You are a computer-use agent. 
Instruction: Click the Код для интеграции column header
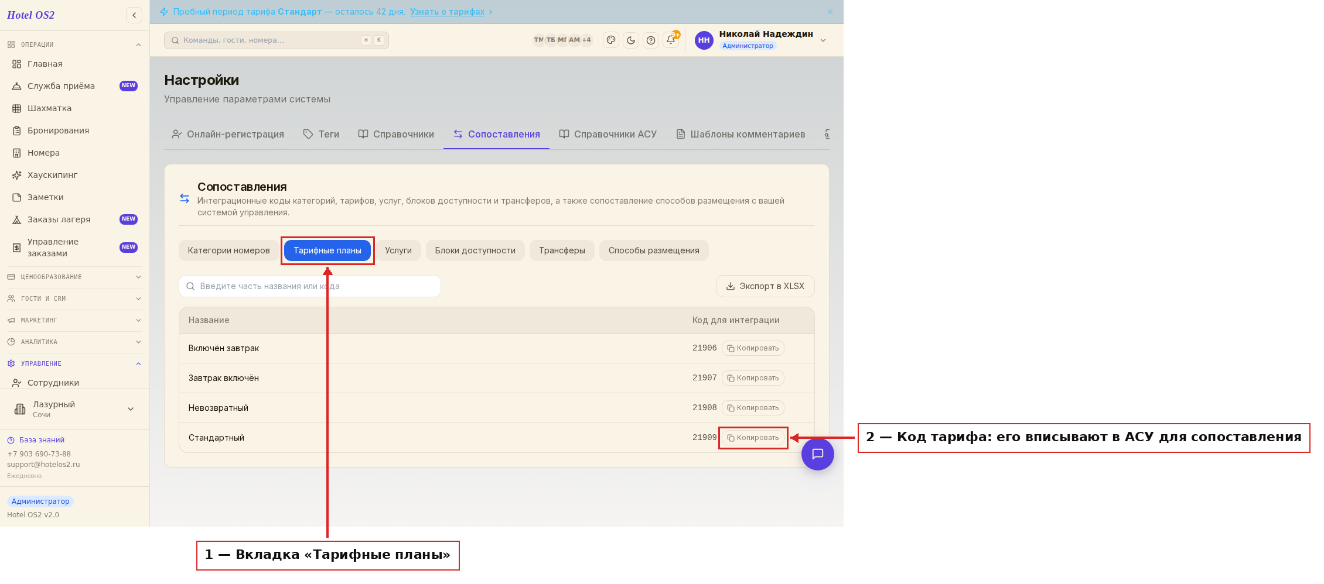(x=736, y=320)
